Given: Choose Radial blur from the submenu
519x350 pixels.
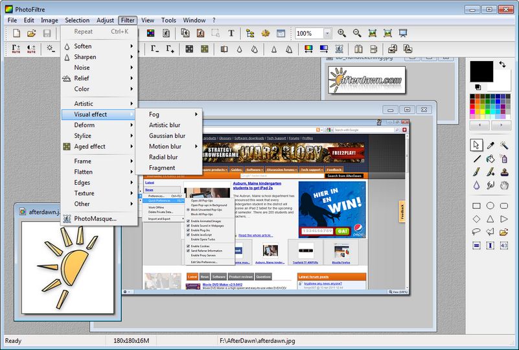Looking at the screenshot, I should point(169,157).
